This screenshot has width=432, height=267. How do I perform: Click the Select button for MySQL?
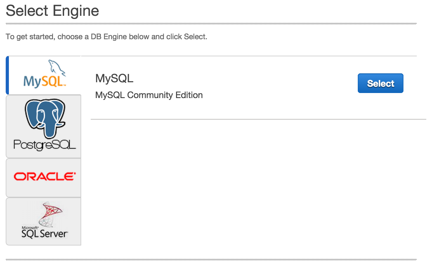click(x=380, y=83)
